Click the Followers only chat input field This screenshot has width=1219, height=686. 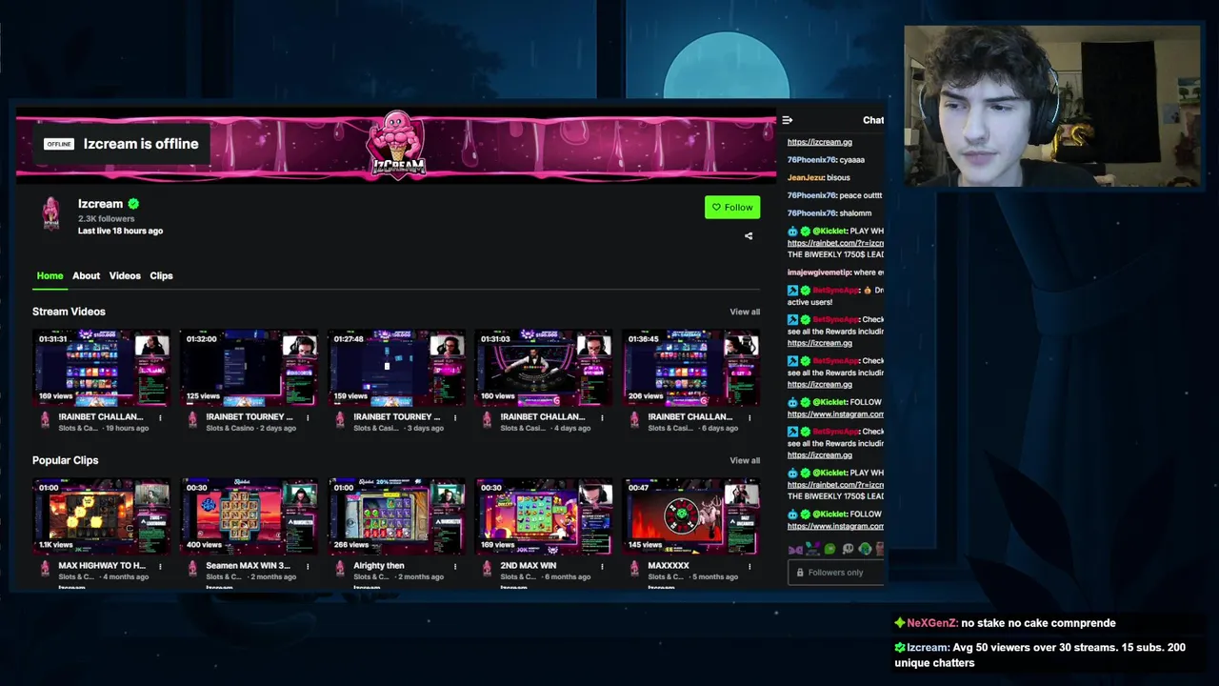coord(836,573)
